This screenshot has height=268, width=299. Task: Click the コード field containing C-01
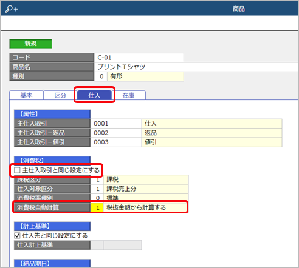click(139, 58)
